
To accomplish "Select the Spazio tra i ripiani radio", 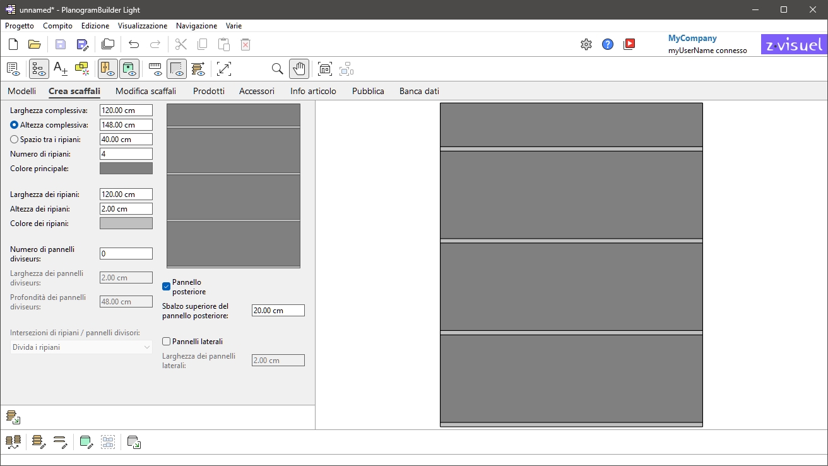I will 14,140.
